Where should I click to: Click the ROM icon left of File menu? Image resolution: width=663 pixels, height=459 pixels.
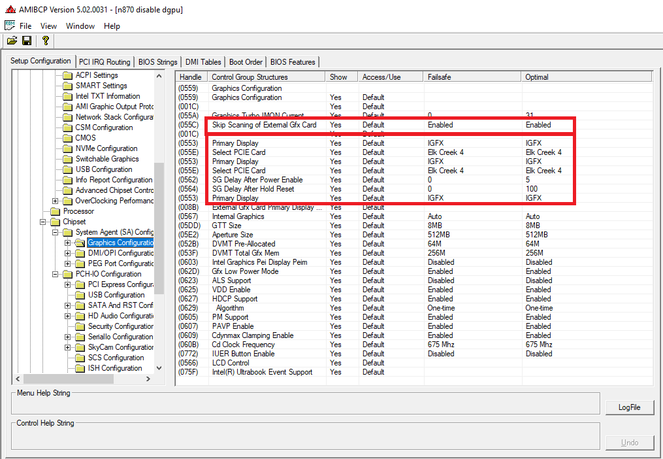click(10, 25)
